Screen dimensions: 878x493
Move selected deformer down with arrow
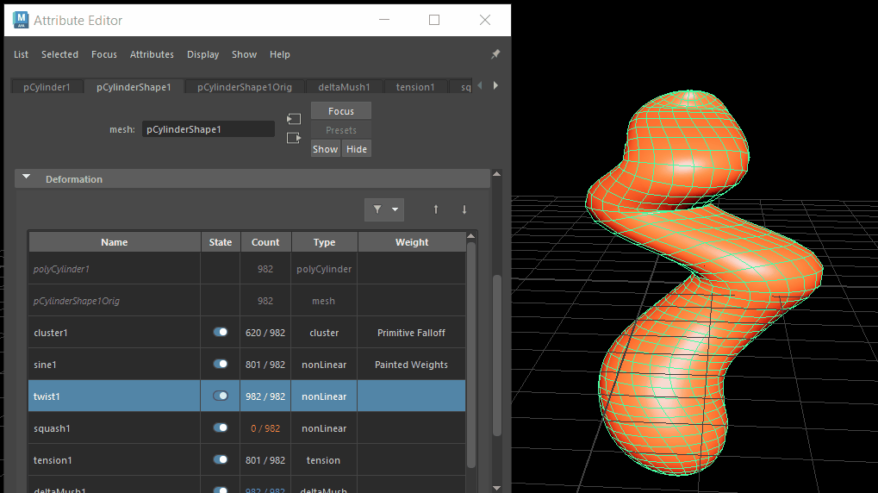pos(464,209)
